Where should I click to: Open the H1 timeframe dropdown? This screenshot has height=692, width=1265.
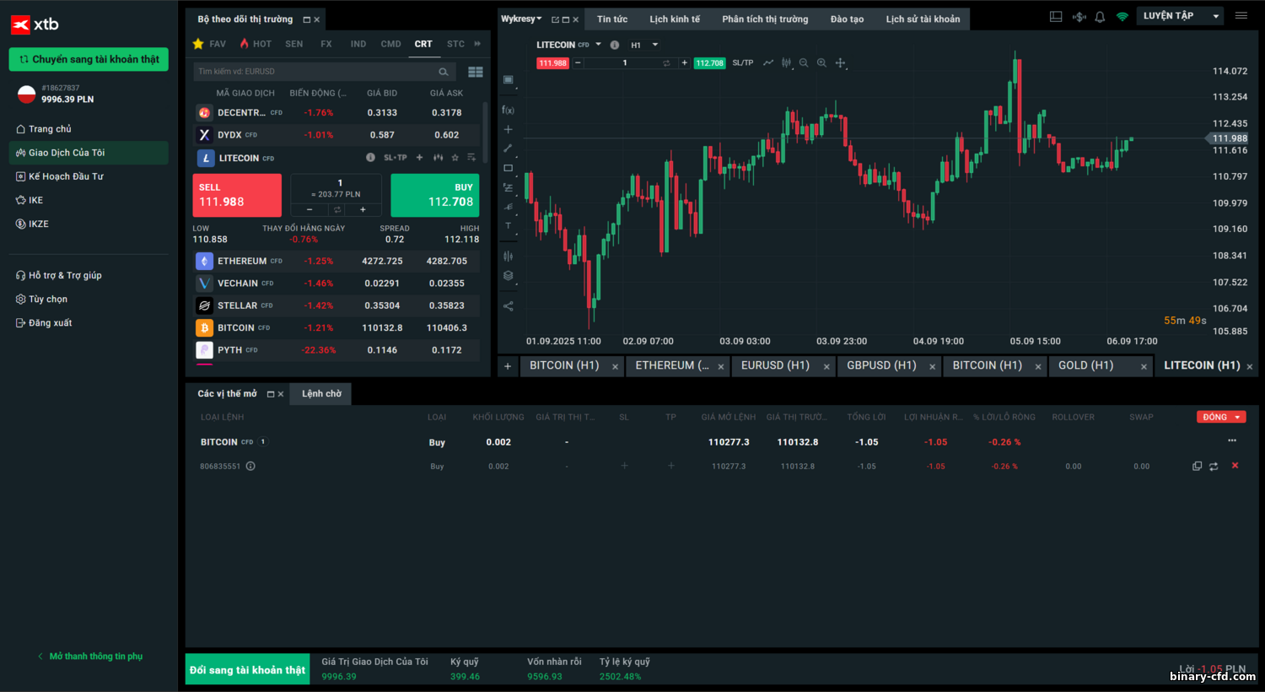(x=644, y=45)
